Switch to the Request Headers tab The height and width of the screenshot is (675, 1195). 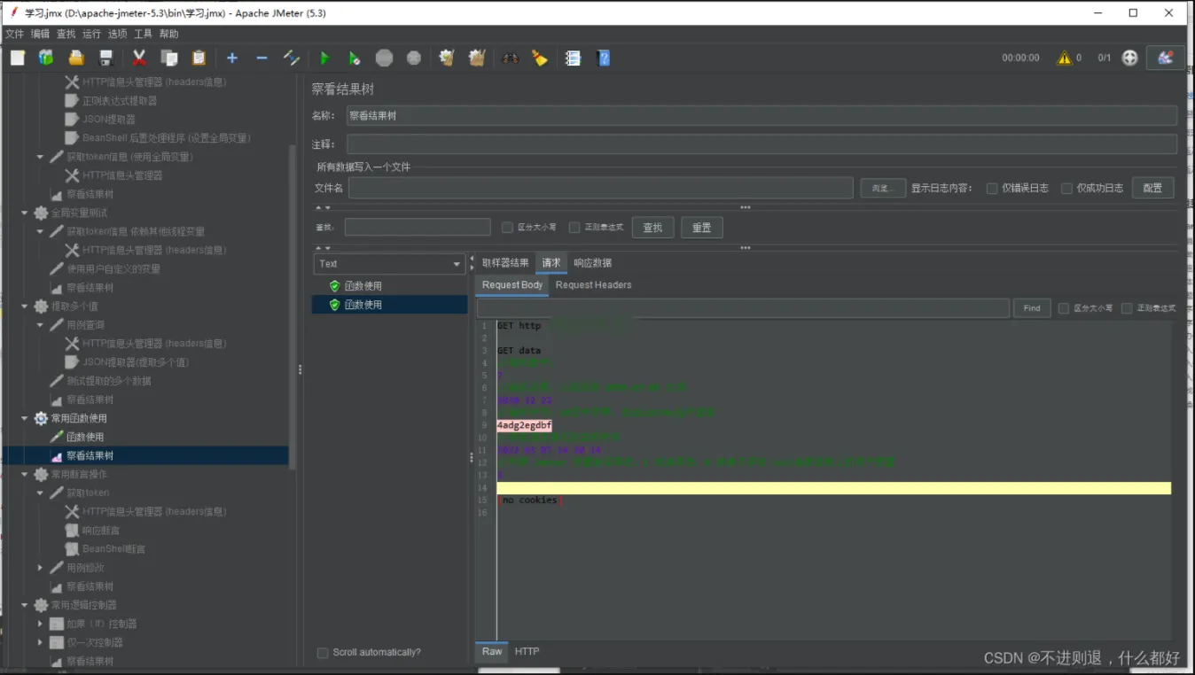click(593, 285)
